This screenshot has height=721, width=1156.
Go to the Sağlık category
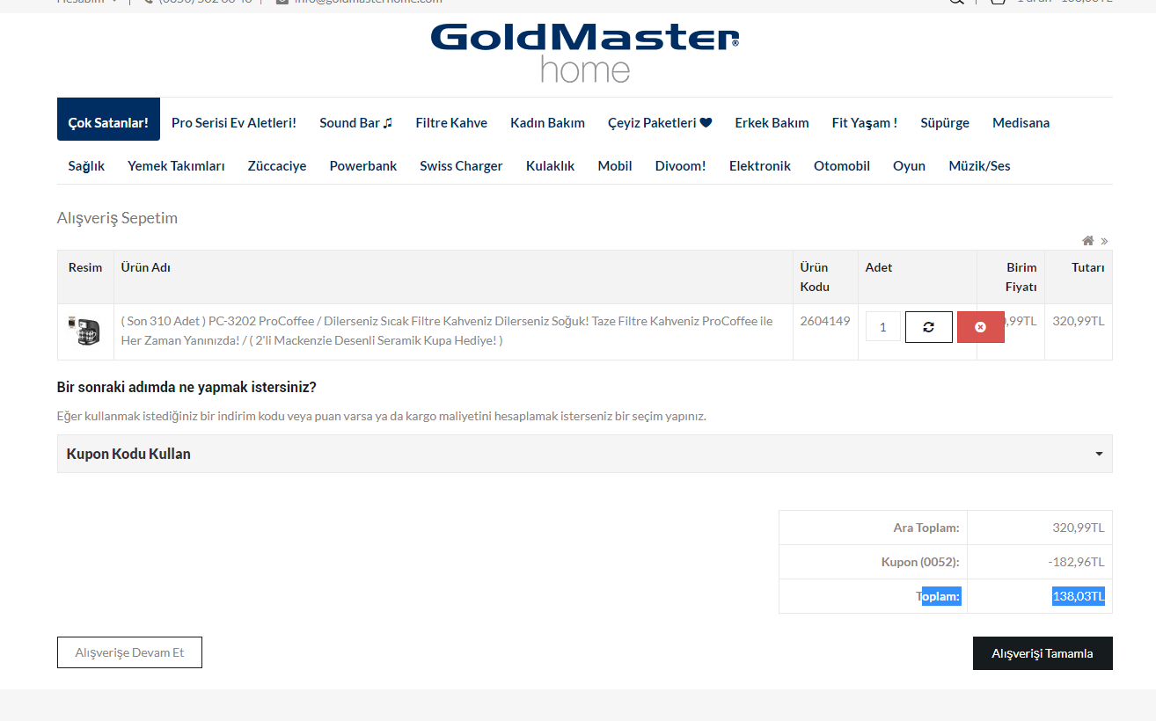click(86, 165)
